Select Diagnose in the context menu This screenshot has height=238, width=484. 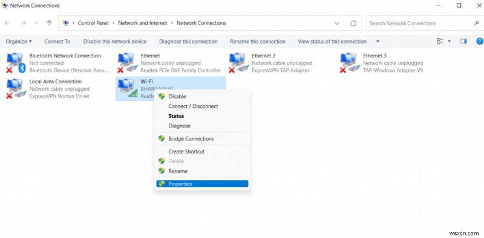point(202,126)
